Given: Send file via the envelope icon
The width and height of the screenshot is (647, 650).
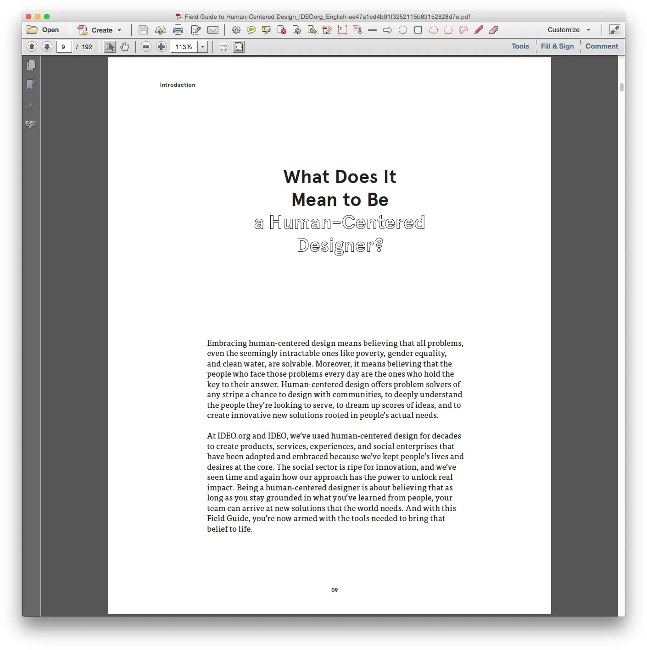Looking at the screenshot, I should pos(213,30).
